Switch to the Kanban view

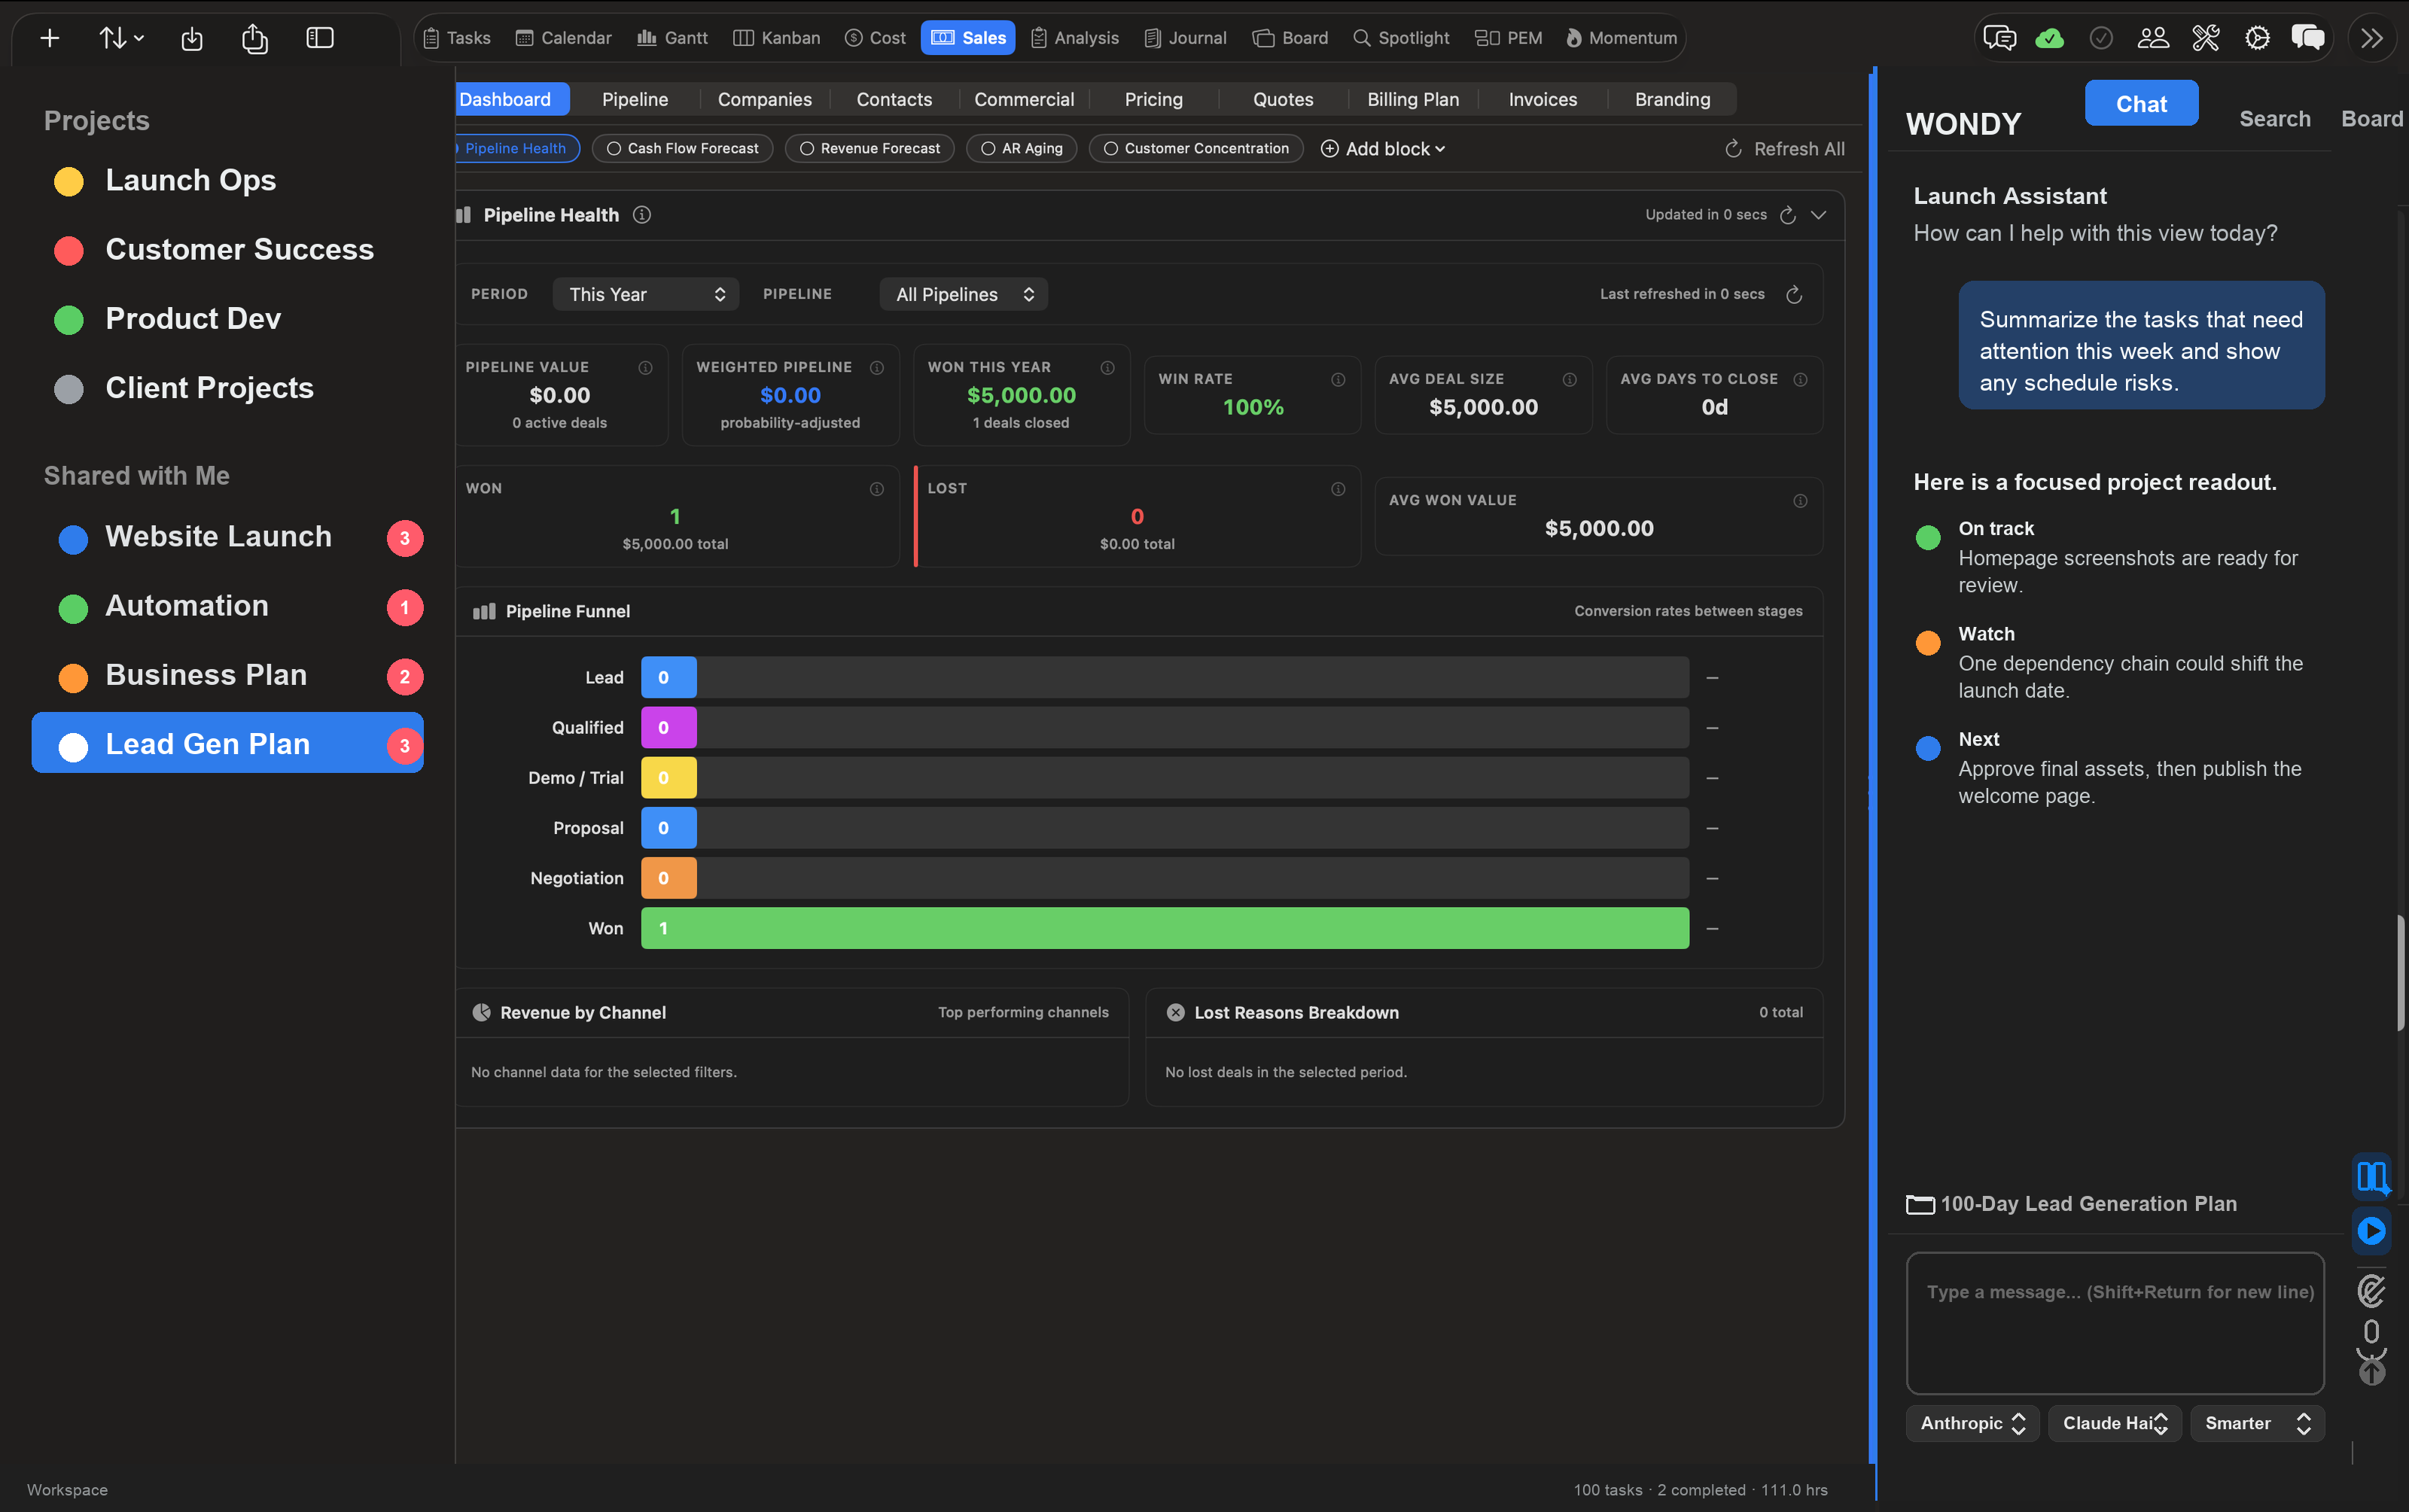click(777, 38)
